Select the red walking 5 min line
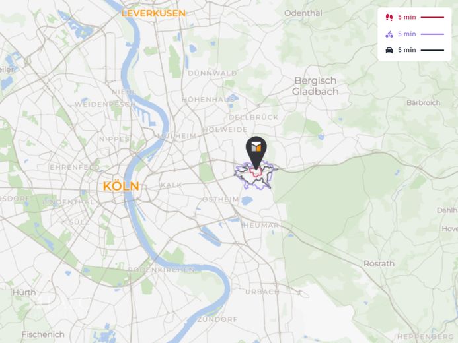This screenshot has height=343, width=458. click(x=432, y=18)
